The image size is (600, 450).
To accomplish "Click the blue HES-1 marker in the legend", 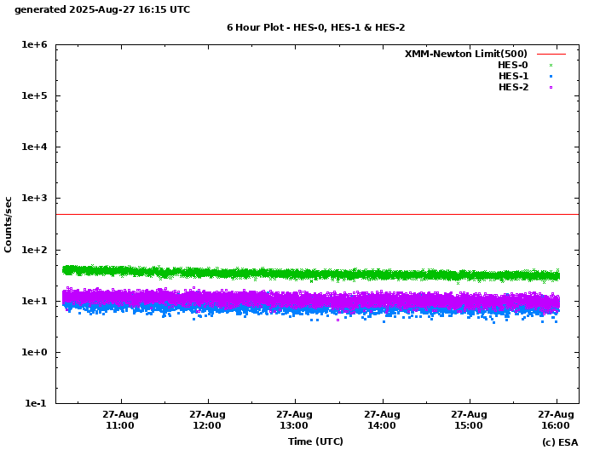I will tap(551, 76).
